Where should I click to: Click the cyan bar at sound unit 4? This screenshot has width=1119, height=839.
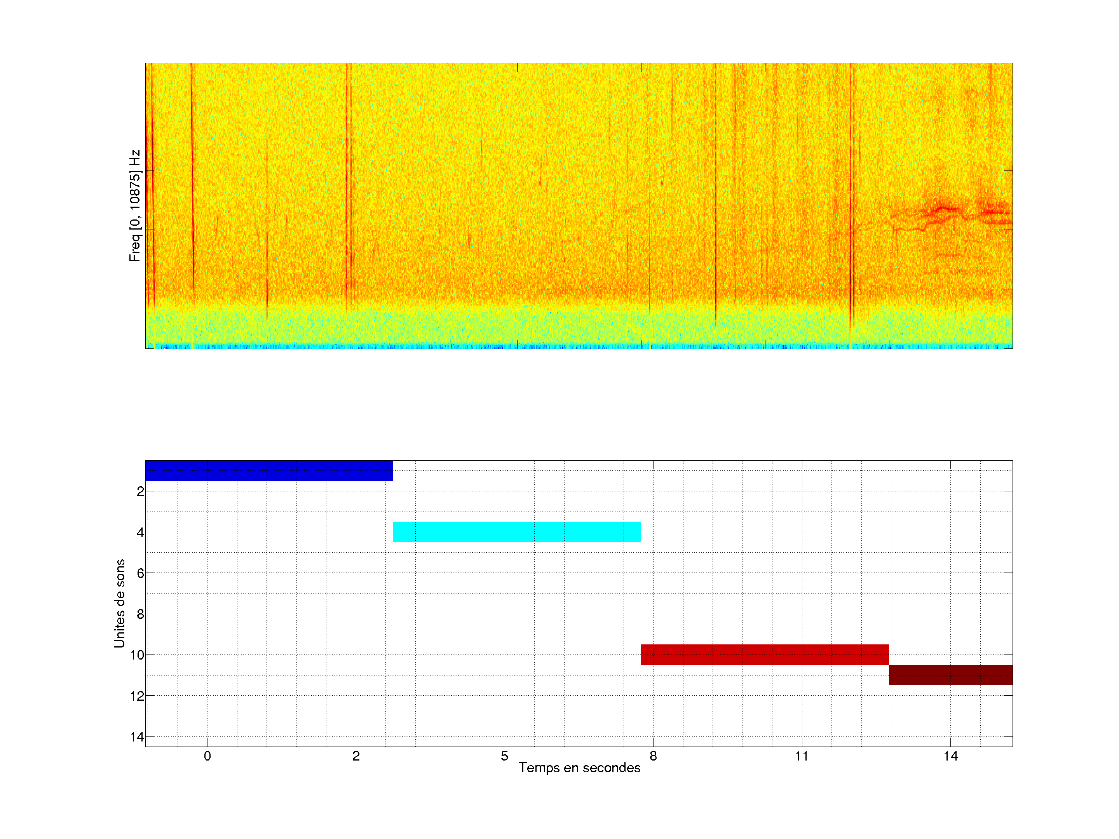pyautogui.click(x=516, y=531)
